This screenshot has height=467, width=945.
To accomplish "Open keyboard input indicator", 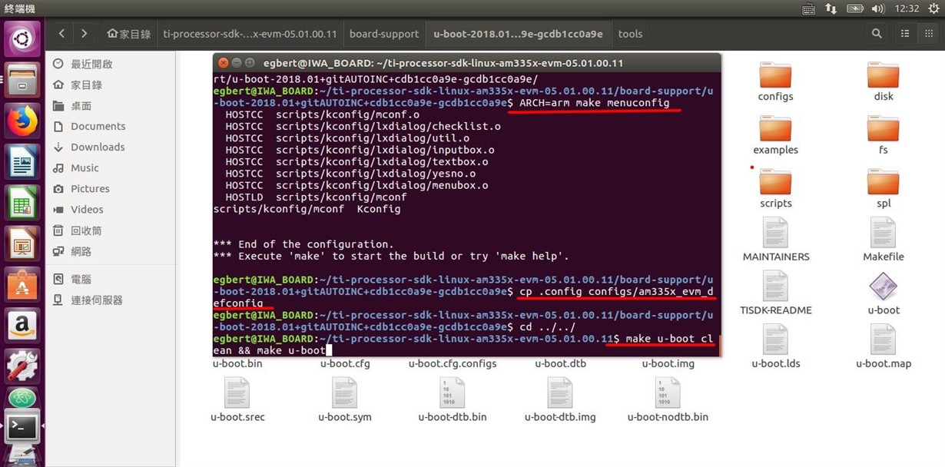I will 808,8.
